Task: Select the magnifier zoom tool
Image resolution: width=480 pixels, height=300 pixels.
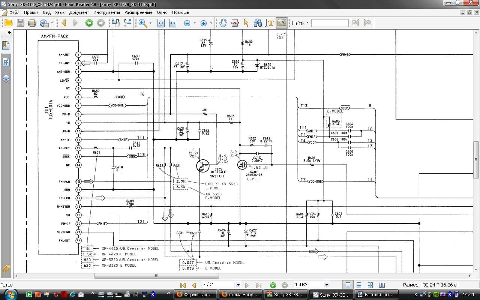Action: pos(143,23)
